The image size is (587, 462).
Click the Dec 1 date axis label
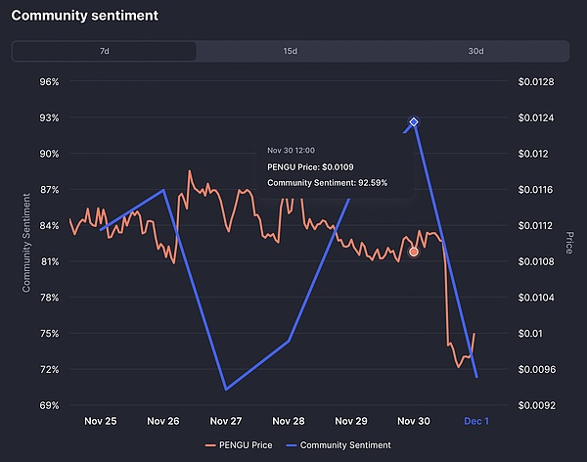pyautogui.click(x=475, y=421)
